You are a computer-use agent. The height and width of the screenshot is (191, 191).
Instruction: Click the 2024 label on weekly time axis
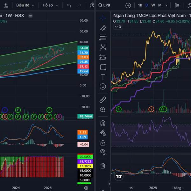point(16,188)
